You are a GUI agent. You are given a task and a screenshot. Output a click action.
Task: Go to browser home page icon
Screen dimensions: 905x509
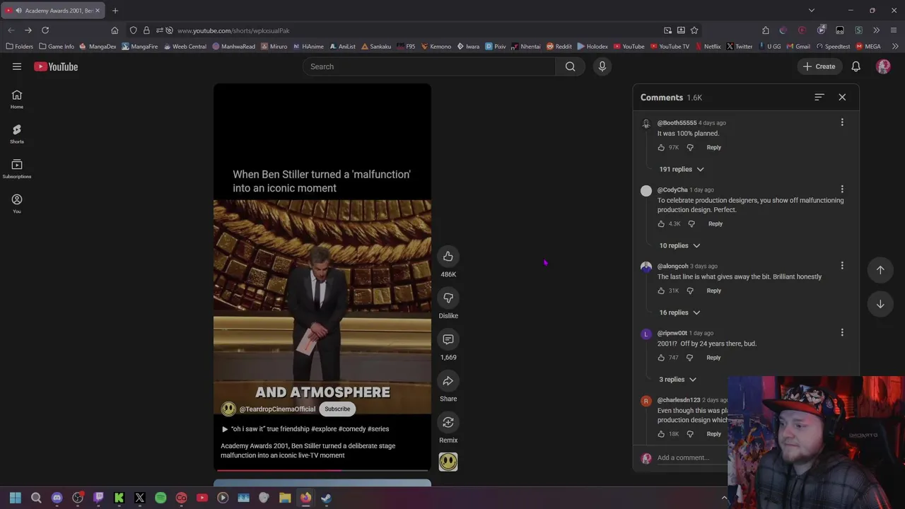[115, 30]
